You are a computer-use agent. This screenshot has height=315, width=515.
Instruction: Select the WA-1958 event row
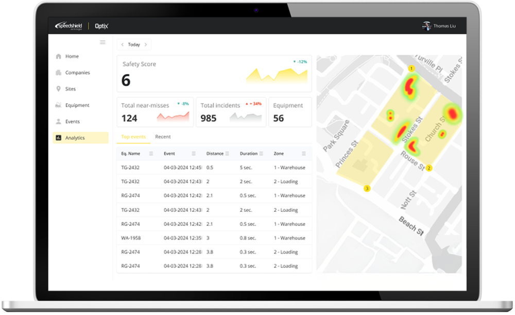[x=214, y=238]
